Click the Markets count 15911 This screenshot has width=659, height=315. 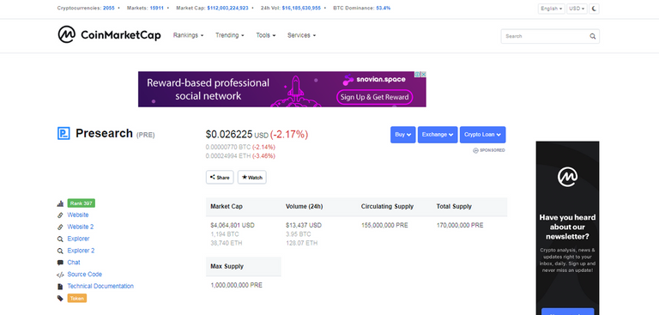(x=157, y=8)
